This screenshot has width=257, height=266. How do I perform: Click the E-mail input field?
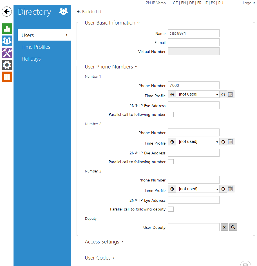click(194, 43)
